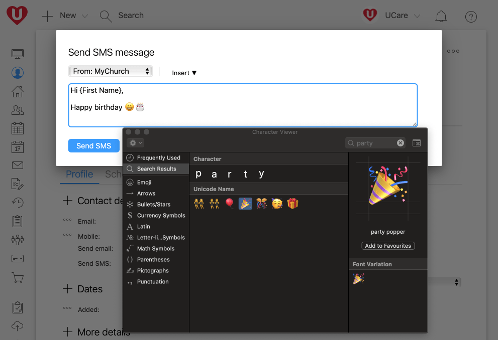This screenshot has width=498, height=340.
Task: Open the form edit pencil icon in sidebar
Action: pos(18,184)
